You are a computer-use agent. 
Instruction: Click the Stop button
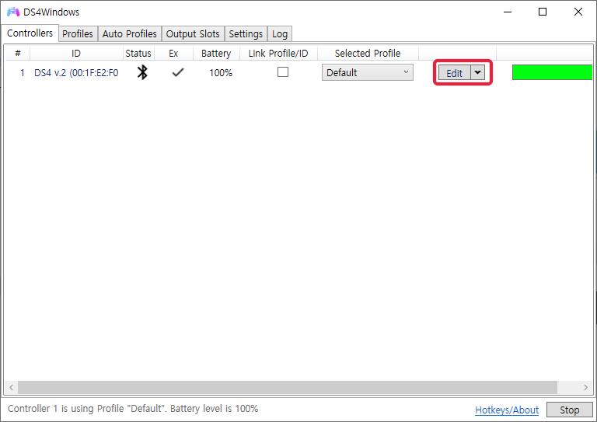tap(570, 410)
